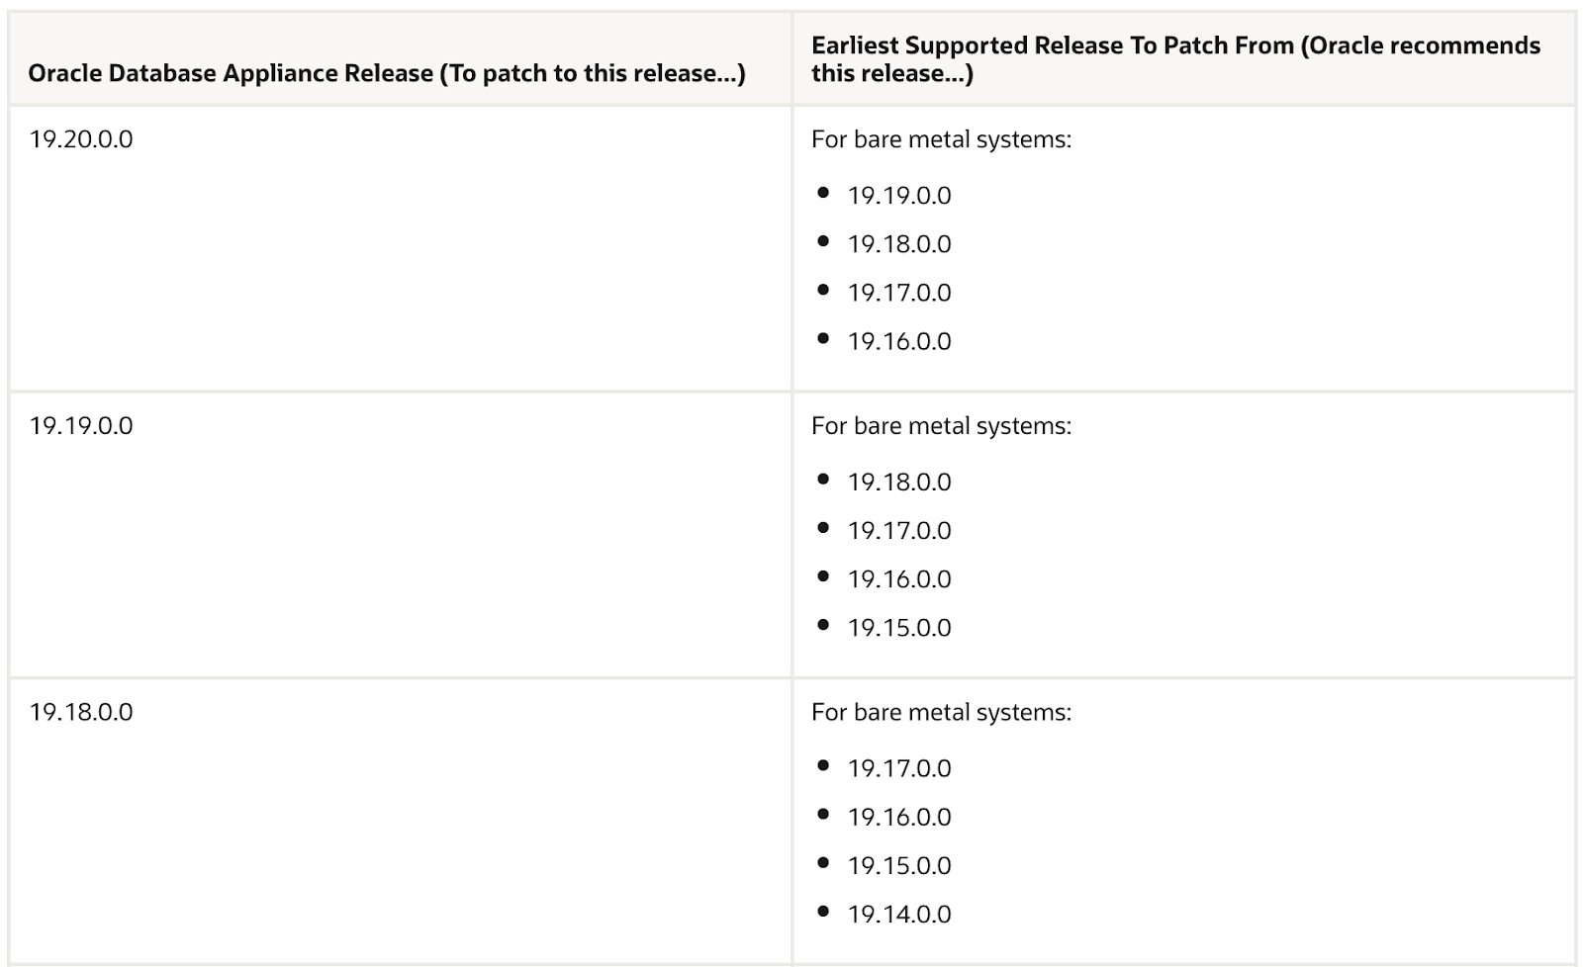Click bullet item 19.18.0.0 under release 19.20.0.0
Screen dimensions: 1583x967
point(898,244)
